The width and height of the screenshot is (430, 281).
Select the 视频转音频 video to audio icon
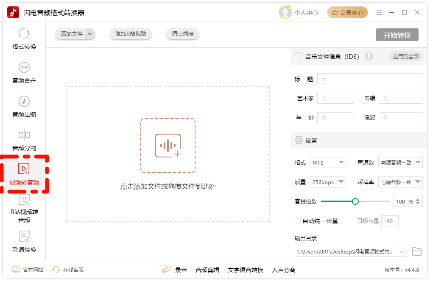(24, 168)
